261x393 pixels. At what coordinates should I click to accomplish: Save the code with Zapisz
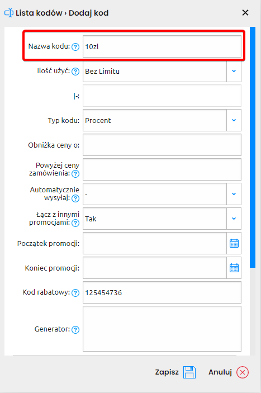click(x=175, y=372)
